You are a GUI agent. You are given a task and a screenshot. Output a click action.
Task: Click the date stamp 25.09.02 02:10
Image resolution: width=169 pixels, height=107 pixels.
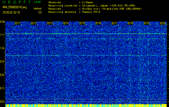(11, 13)
